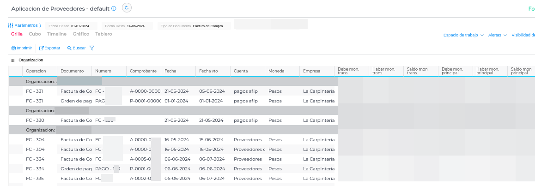Open the Visibilidad dropdown

click(523, 35)
